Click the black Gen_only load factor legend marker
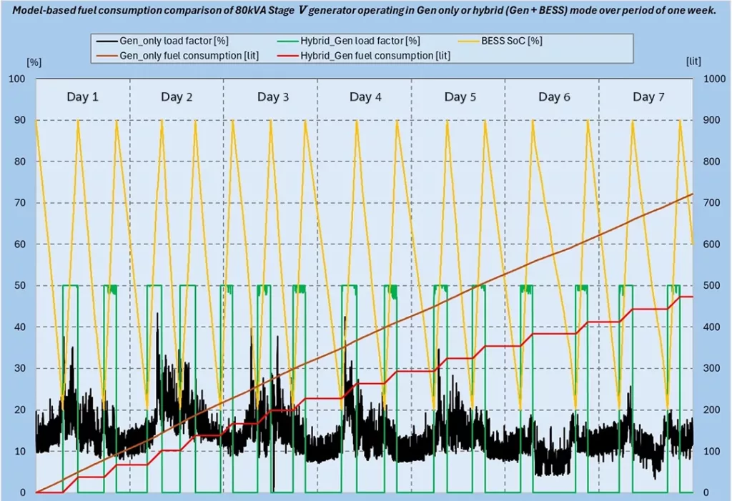This screenshot has height=501, width=732. pos(107,41)
